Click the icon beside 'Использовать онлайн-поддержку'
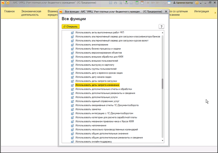The image size is (218, 153). coord(73,141)
